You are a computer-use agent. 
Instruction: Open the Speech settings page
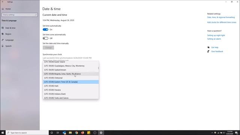tap(8, 46)
